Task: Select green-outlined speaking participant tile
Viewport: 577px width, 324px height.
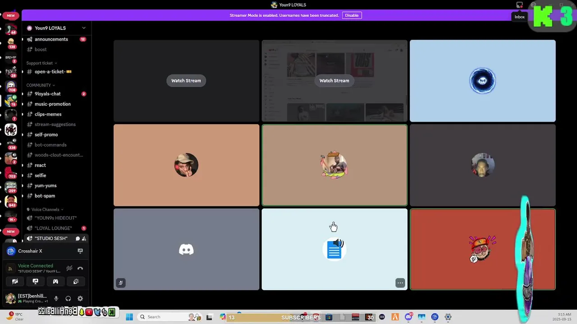Action: 334,165
